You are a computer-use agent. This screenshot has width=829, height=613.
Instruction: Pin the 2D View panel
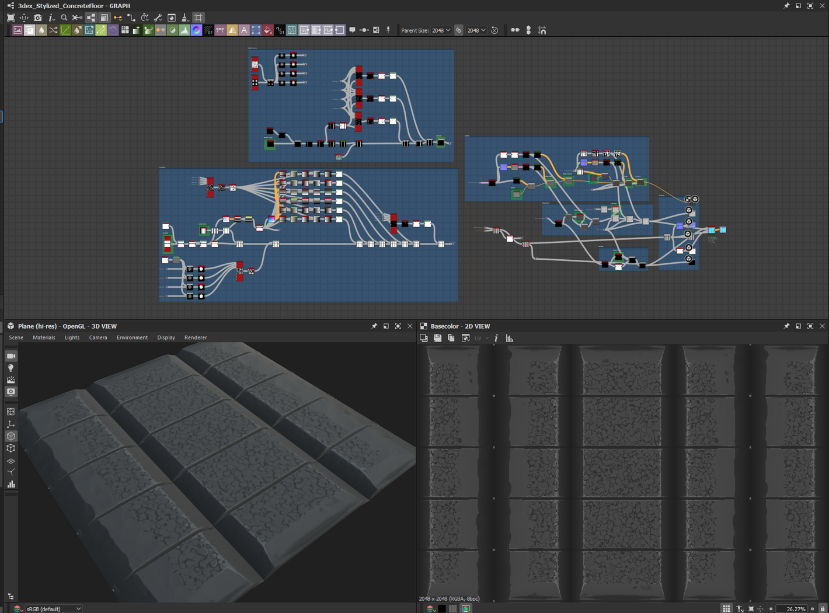pyautogui.click(x=786, y=326)
